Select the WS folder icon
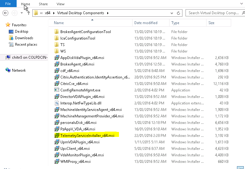 (x=56, y=51)
